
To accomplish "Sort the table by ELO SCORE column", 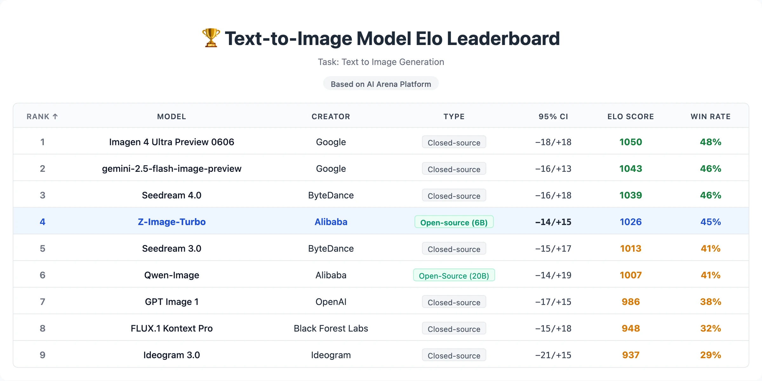I will (630, 116).
